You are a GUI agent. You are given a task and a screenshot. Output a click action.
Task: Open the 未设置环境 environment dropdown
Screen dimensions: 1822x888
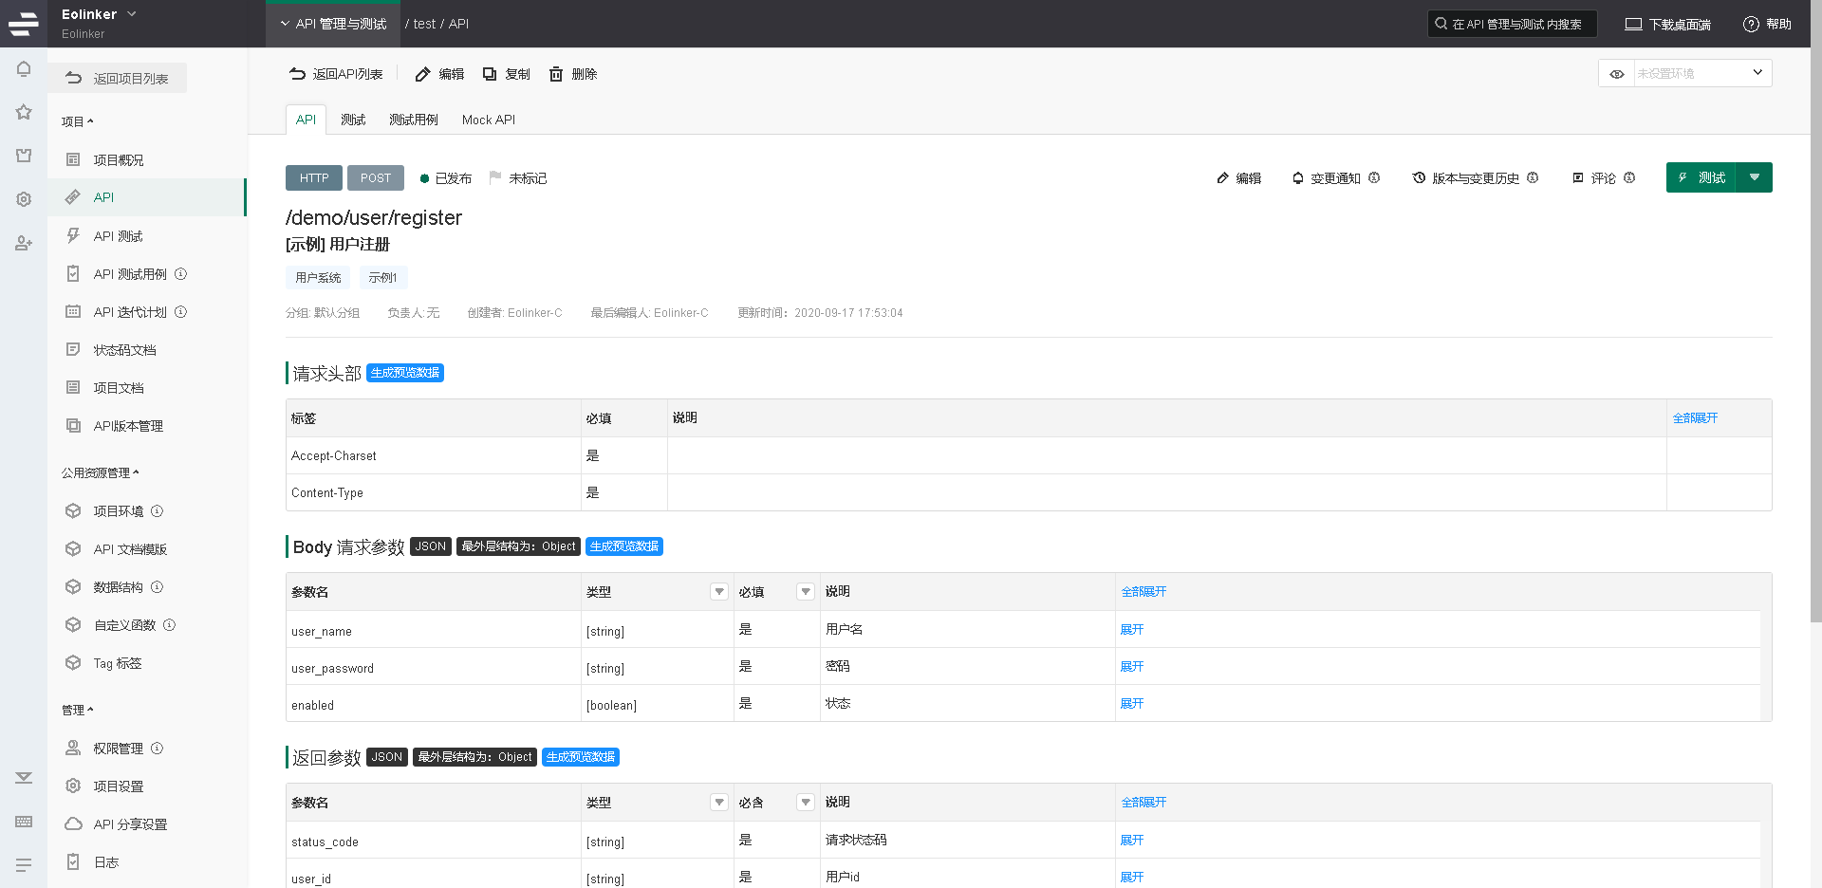[1702, 74]
